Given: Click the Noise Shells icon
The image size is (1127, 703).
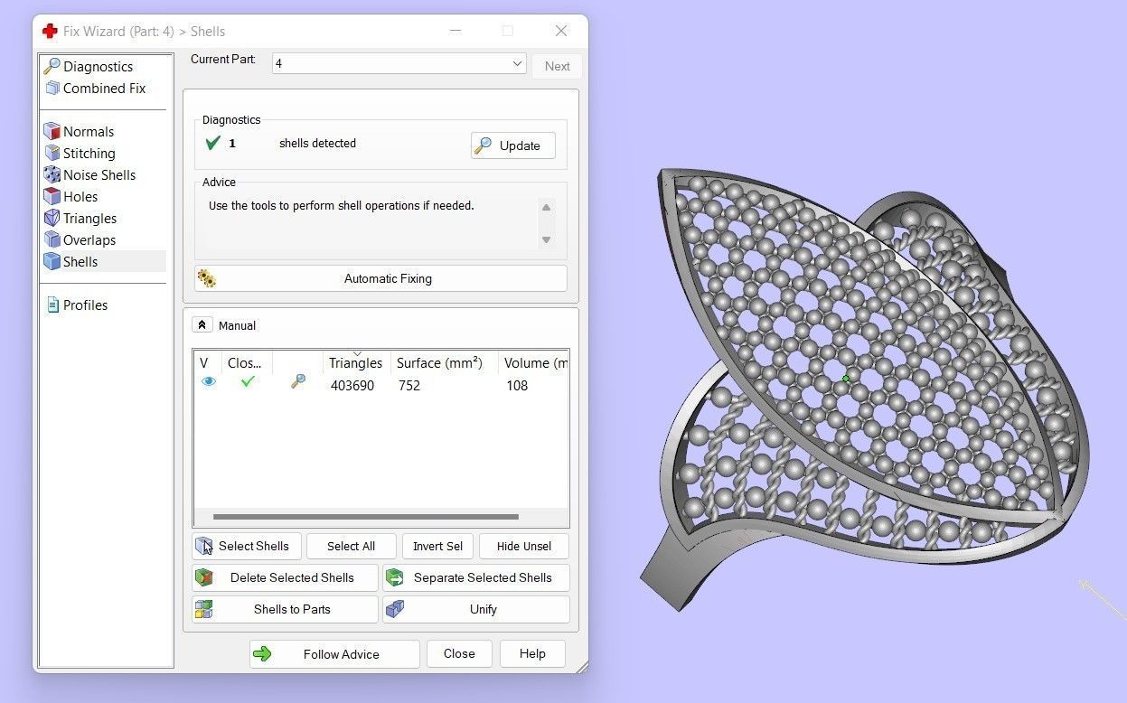Looking at the screenshot, I should click(x=52, y=174).
